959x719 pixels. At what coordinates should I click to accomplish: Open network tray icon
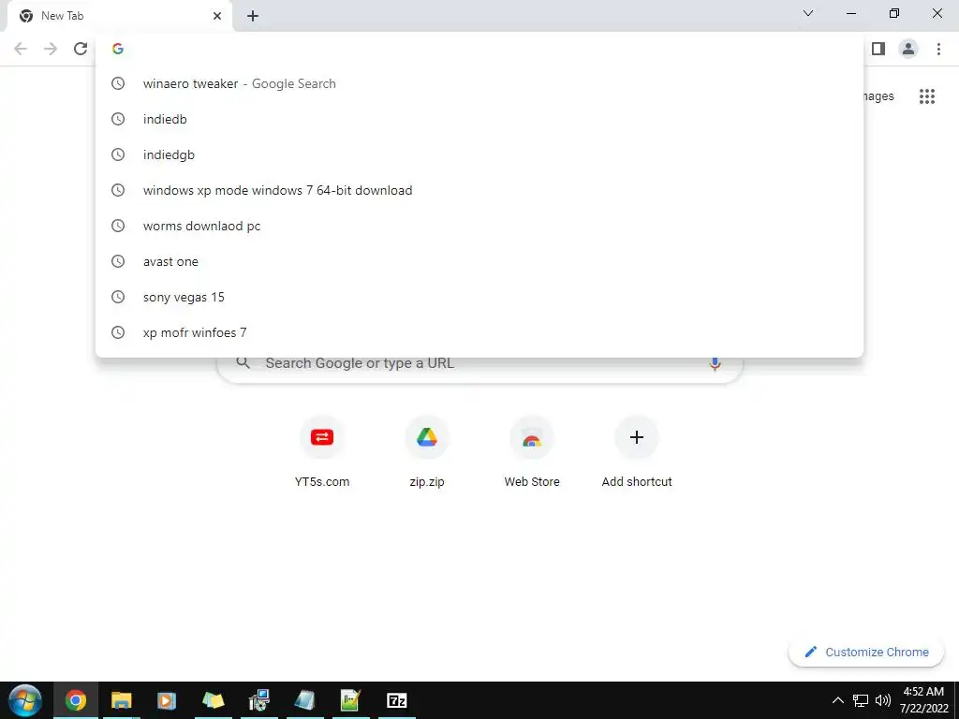pos(861,700)
